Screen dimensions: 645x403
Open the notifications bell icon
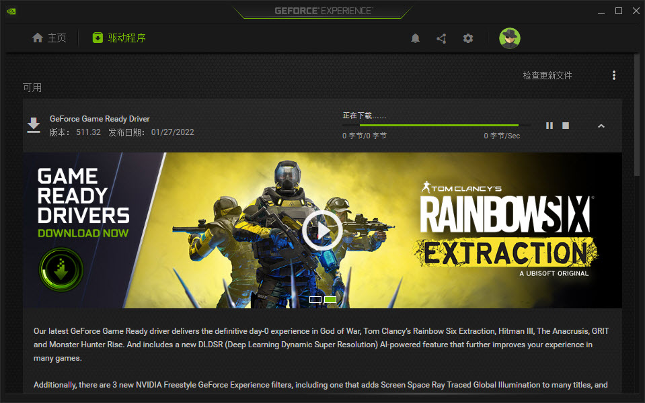click(x=416, y=38)
